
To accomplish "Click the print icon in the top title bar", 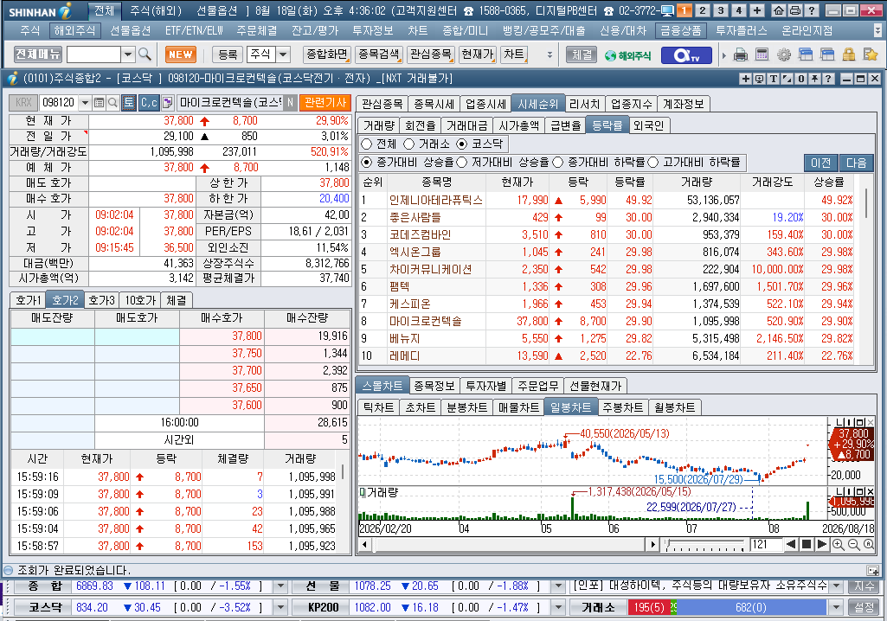I will [x=794, y=10].
